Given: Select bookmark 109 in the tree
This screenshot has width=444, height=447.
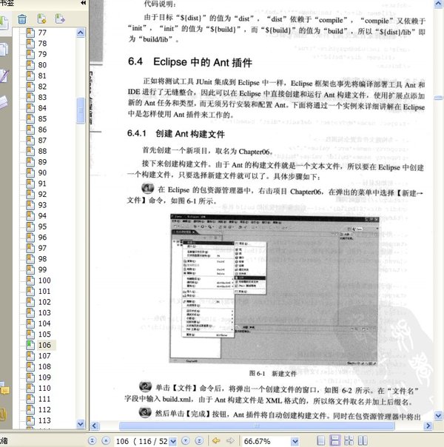Looking at the screenshot, I should tap(44, 377).
